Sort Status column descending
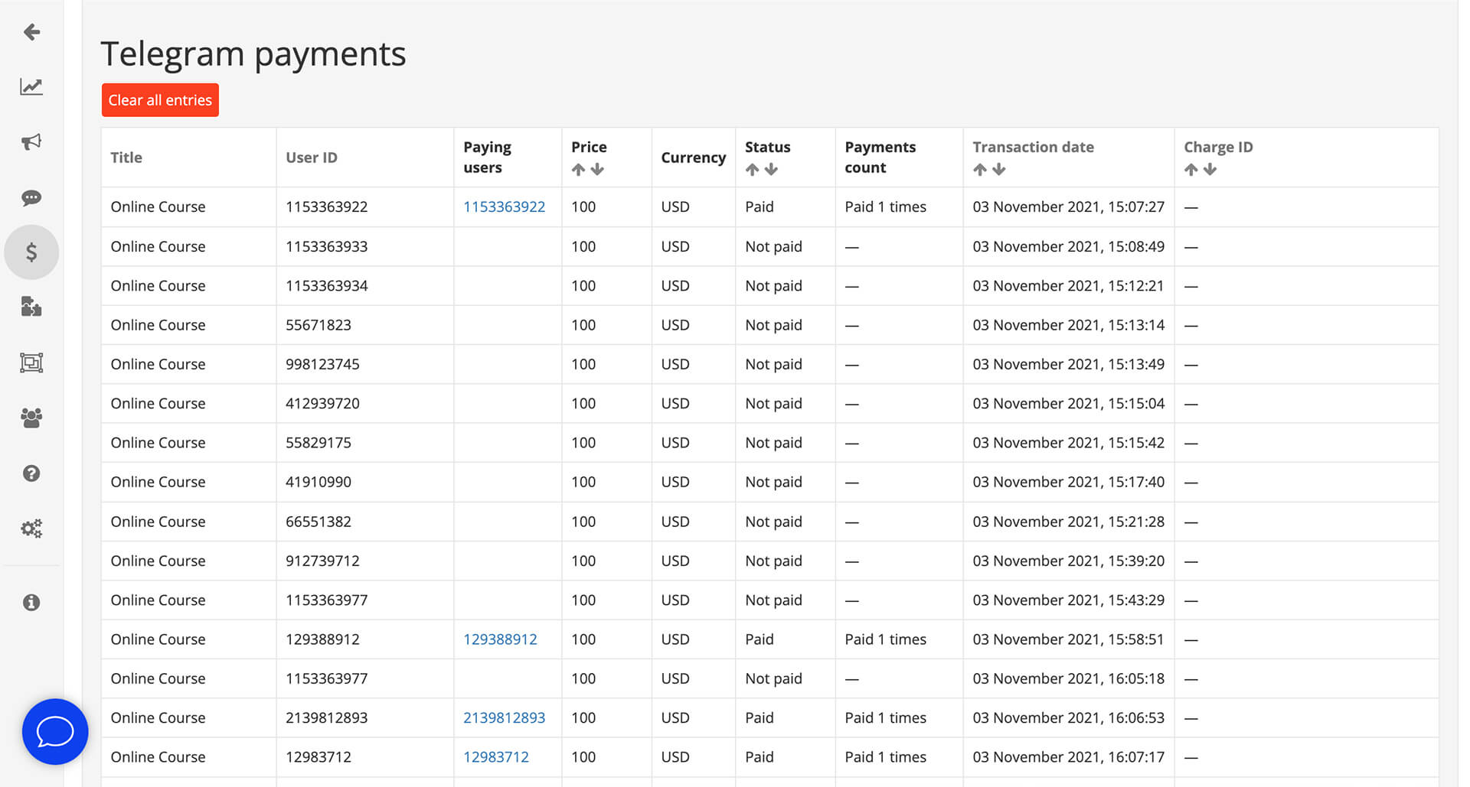 click(x=772, y=169)
